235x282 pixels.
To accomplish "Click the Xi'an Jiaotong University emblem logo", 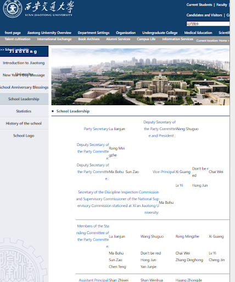I will click(12, 9).
